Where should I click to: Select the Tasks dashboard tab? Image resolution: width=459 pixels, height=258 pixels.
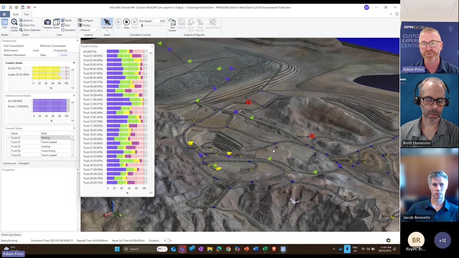click(x=43, y=55)
